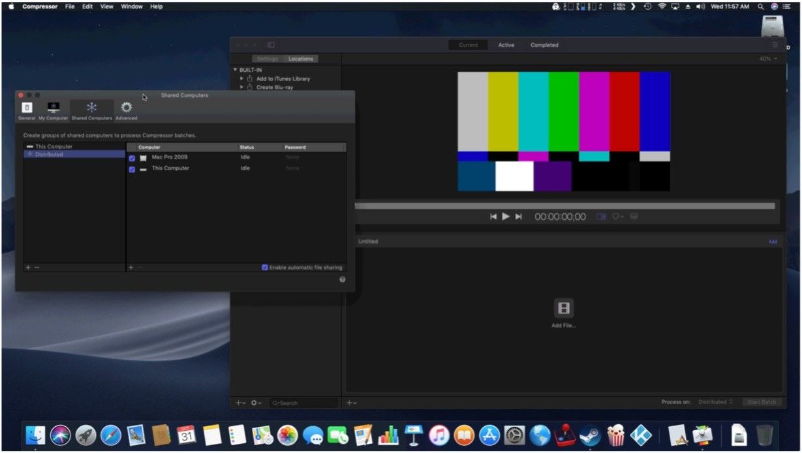Jump to the previous frame marker
The image size is (802, 453).
493,217
